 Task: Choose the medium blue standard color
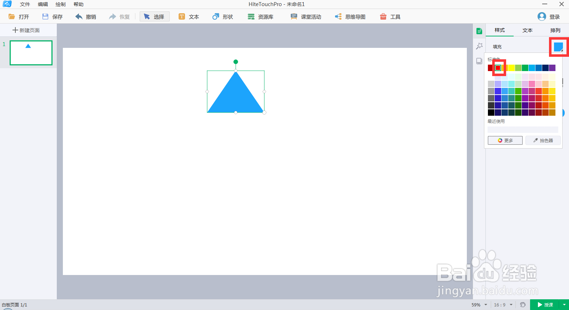[539, 68]
